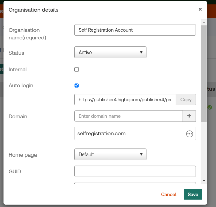Focus the Organisation name field

click(x=135, y=30)
